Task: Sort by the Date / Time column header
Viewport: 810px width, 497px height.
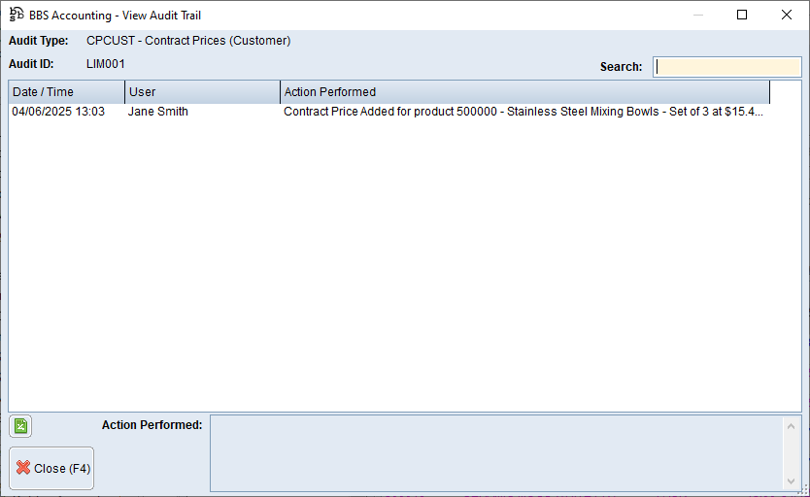Action: (66, 92)
